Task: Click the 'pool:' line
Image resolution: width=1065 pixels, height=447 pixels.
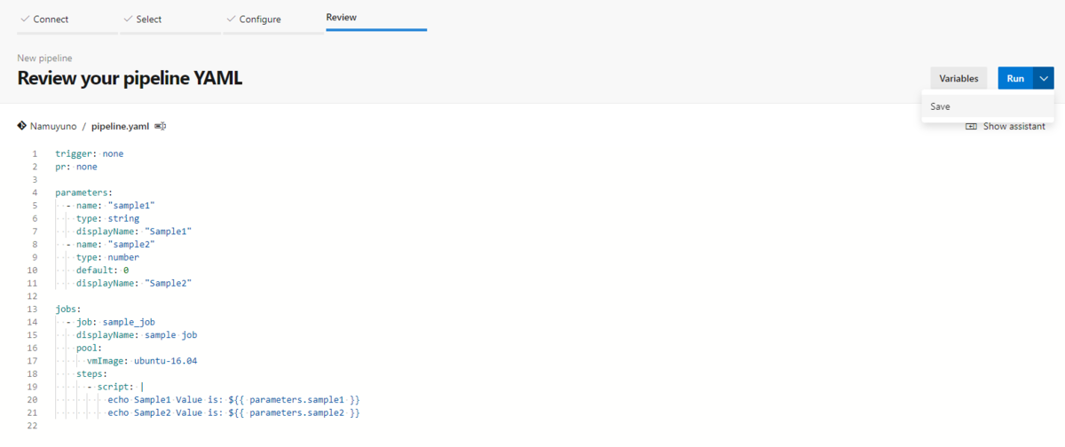Action: 89,348
